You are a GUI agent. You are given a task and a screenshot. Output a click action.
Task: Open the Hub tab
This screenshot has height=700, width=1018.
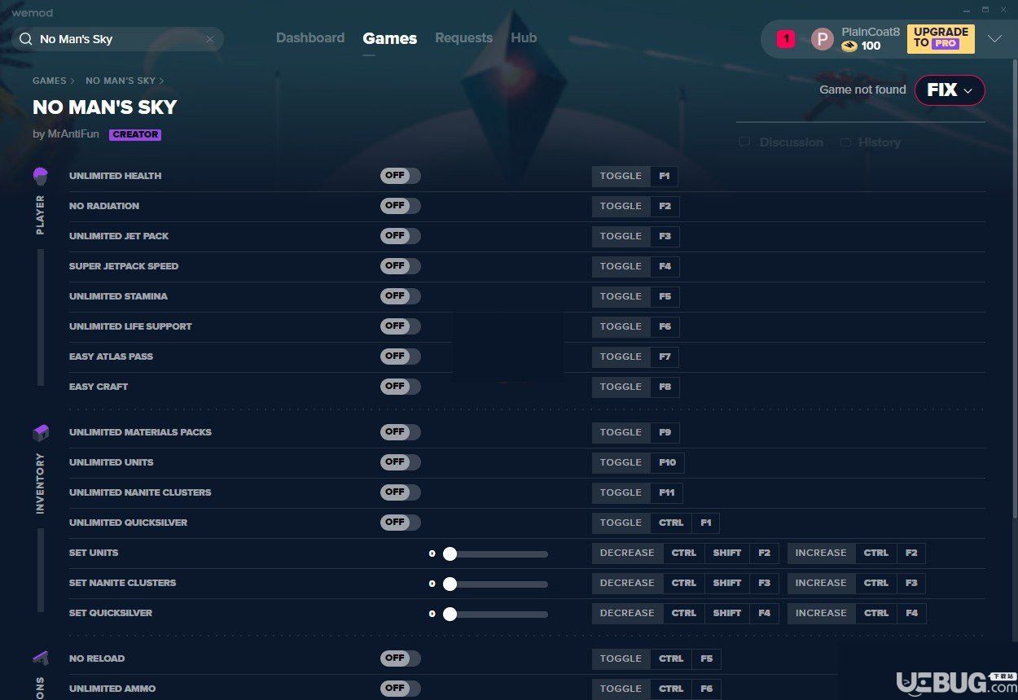coord(524,38)
